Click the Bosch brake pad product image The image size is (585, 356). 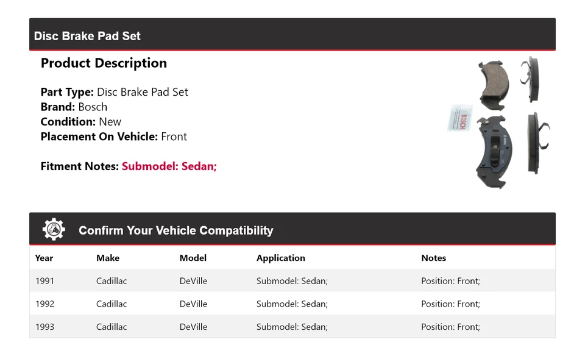pos(500,122)
